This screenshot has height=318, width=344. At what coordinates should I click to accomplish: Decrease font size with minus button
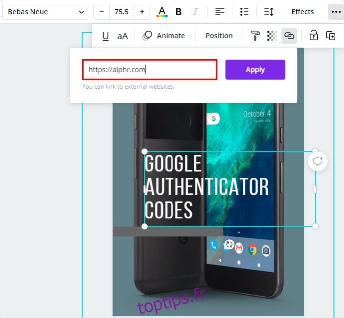pyautogui.click(x=101, y=12)
